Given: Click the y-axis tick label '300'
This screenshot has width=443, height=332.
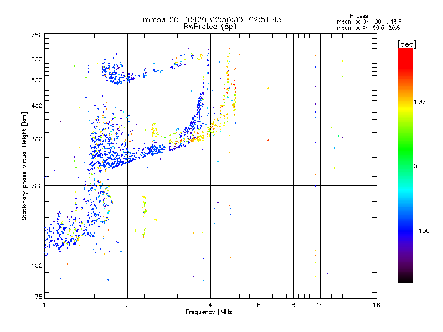Looking at the screenshot, I should click(37, 139).
